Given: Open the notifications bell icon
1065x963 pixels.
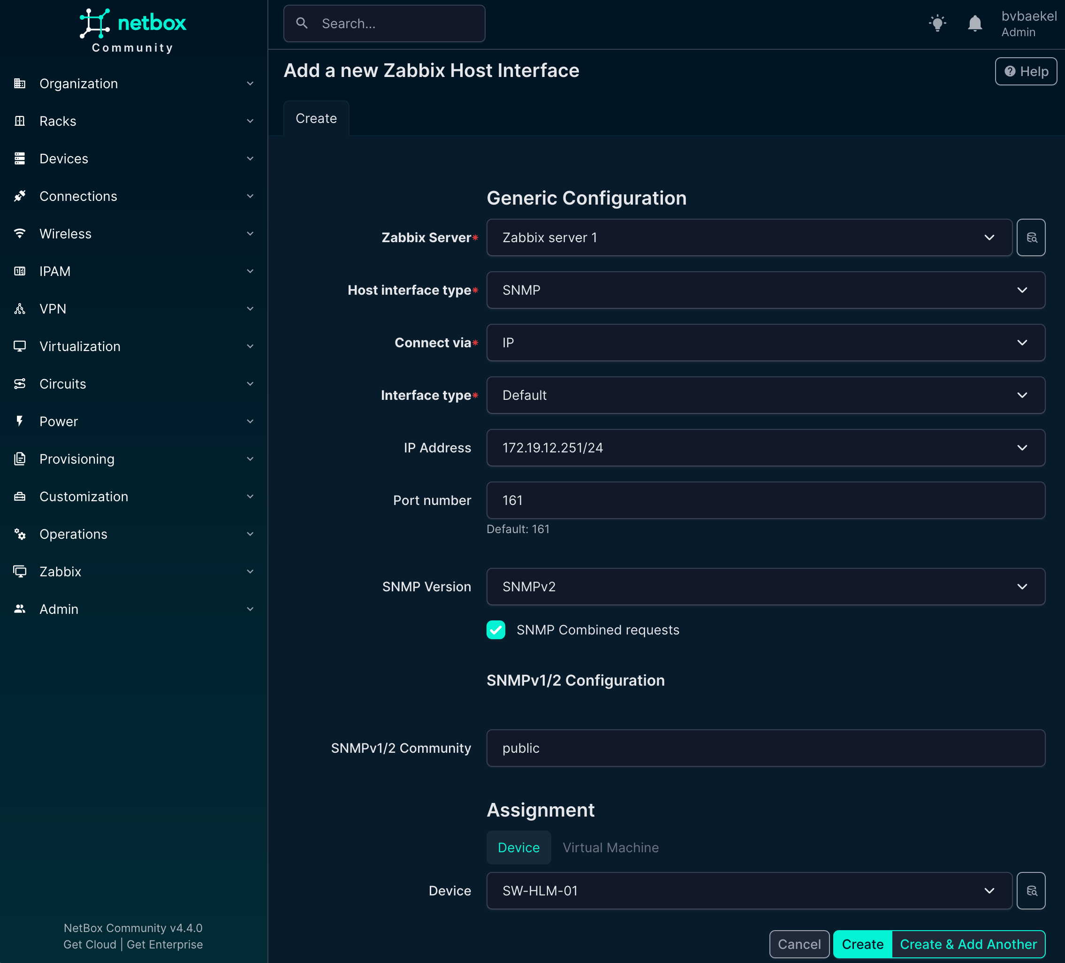Looking at the screenshot, I should coord(974,23).
